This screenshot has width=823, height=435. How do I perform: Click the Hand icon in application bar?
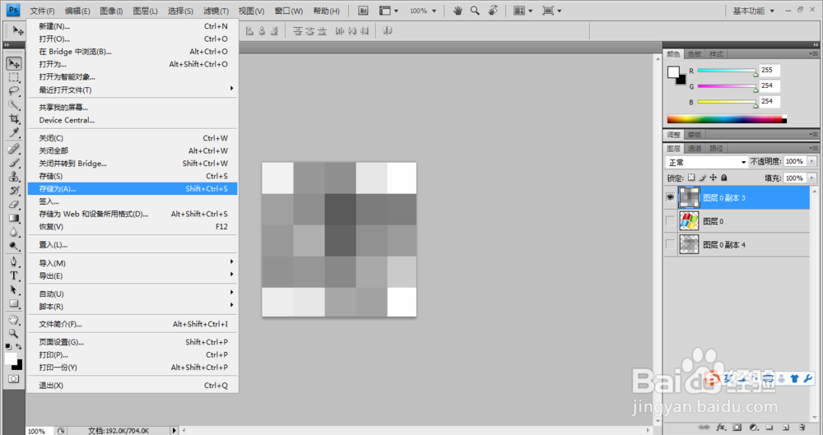[458, 11]
